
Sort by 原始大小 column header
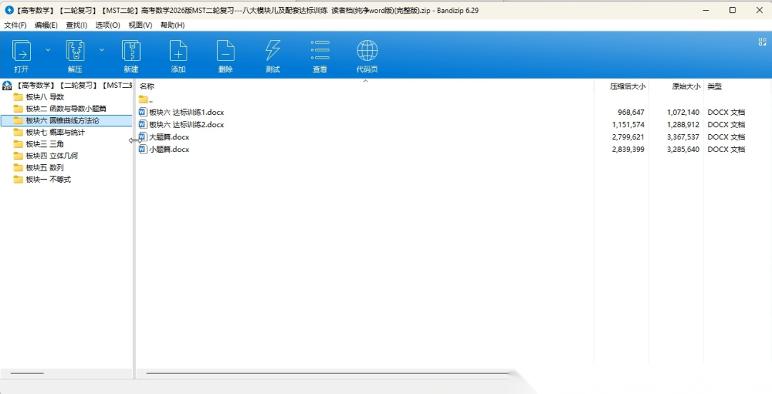686,86
